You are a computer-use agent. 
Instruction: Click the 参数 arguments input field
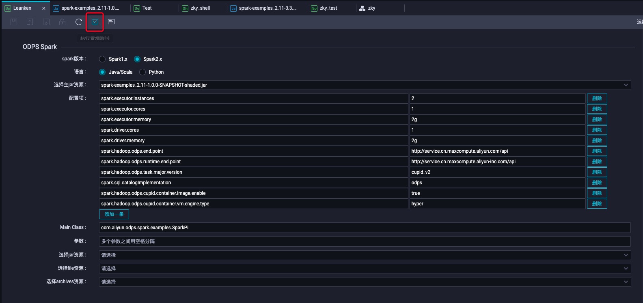coord(365,241)
